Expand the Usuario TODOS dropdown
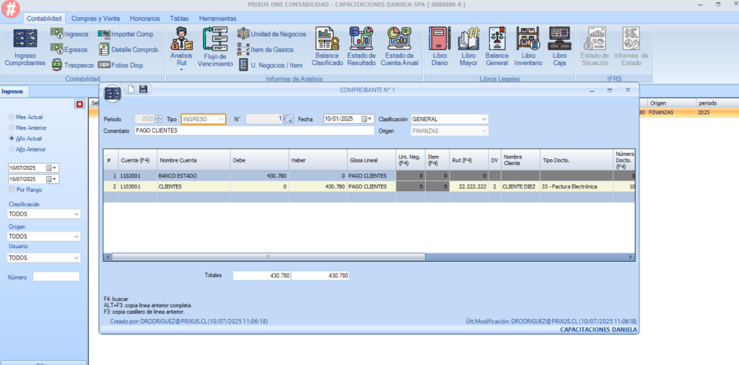The height and width of the screenshot is (365, 739). point(76,258)
